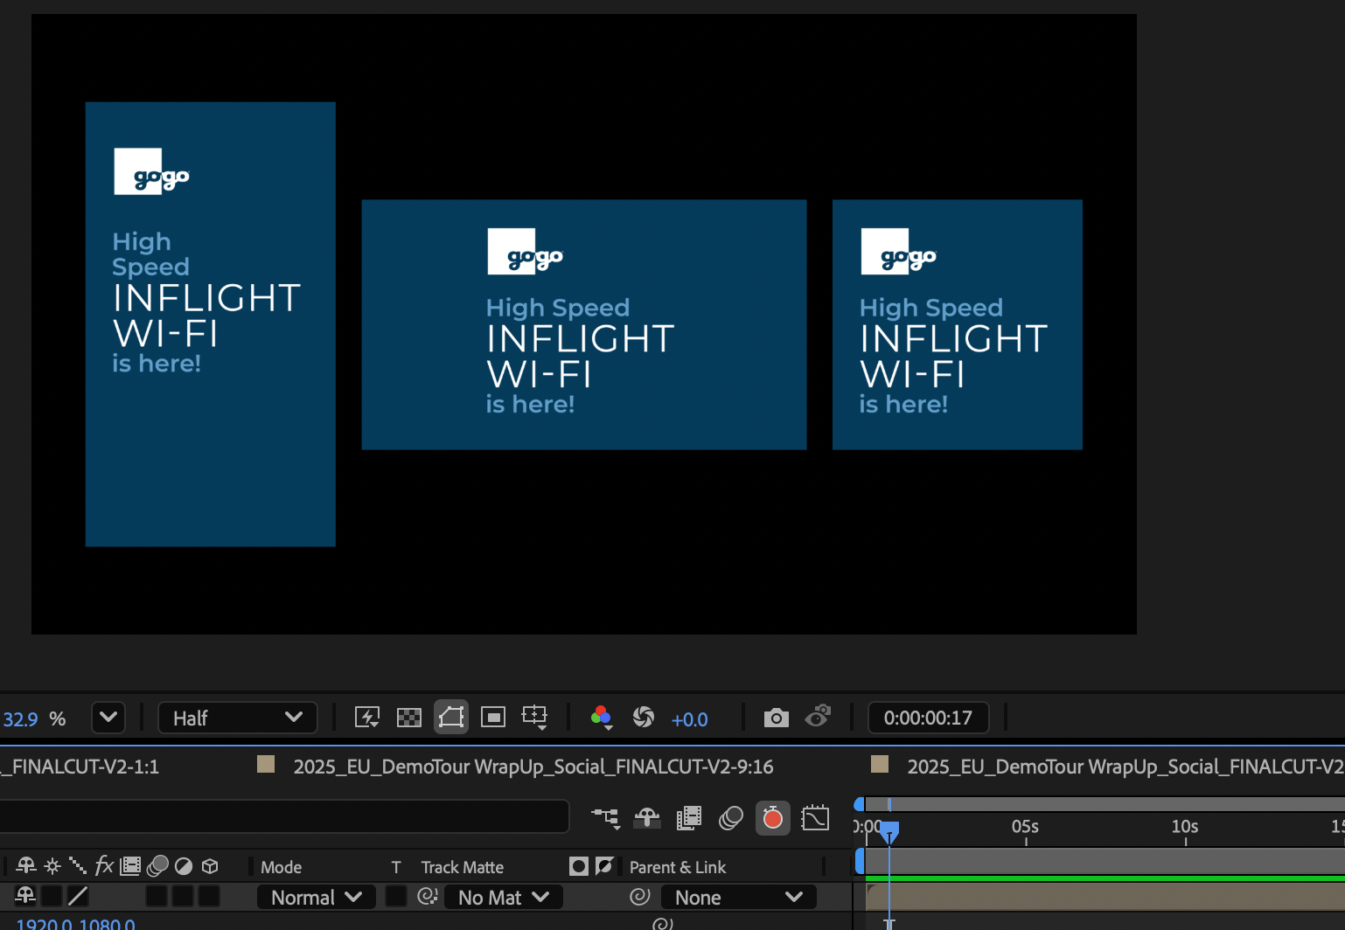Viewport: 1345px width, 930px height.
Task: Click the Shy column header icon
Action: [26, 866]
